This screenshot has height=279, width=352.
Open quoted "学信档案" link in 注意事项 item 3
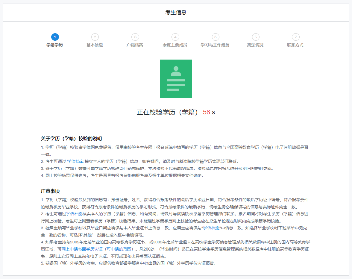tap(211, 228)
